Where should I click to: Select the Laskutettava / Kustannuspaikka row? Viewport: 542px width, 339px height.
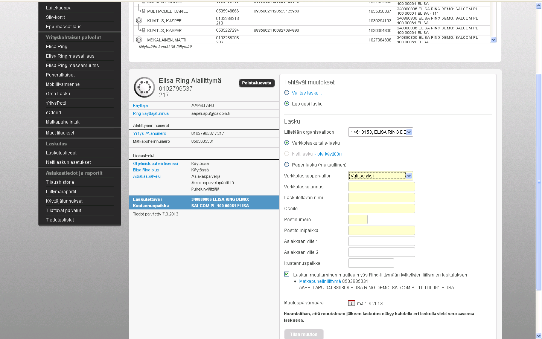tap(204, 203)
